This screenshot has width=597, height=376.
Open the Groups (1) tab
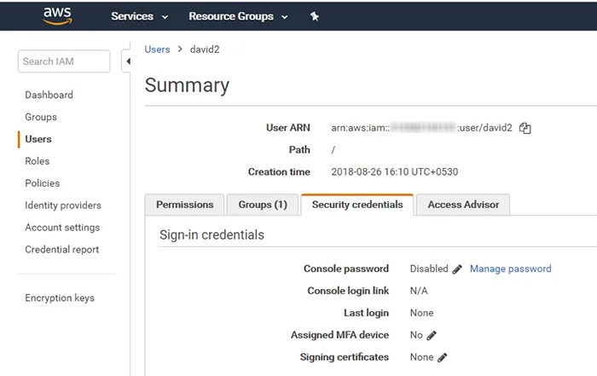pos(263,205)
